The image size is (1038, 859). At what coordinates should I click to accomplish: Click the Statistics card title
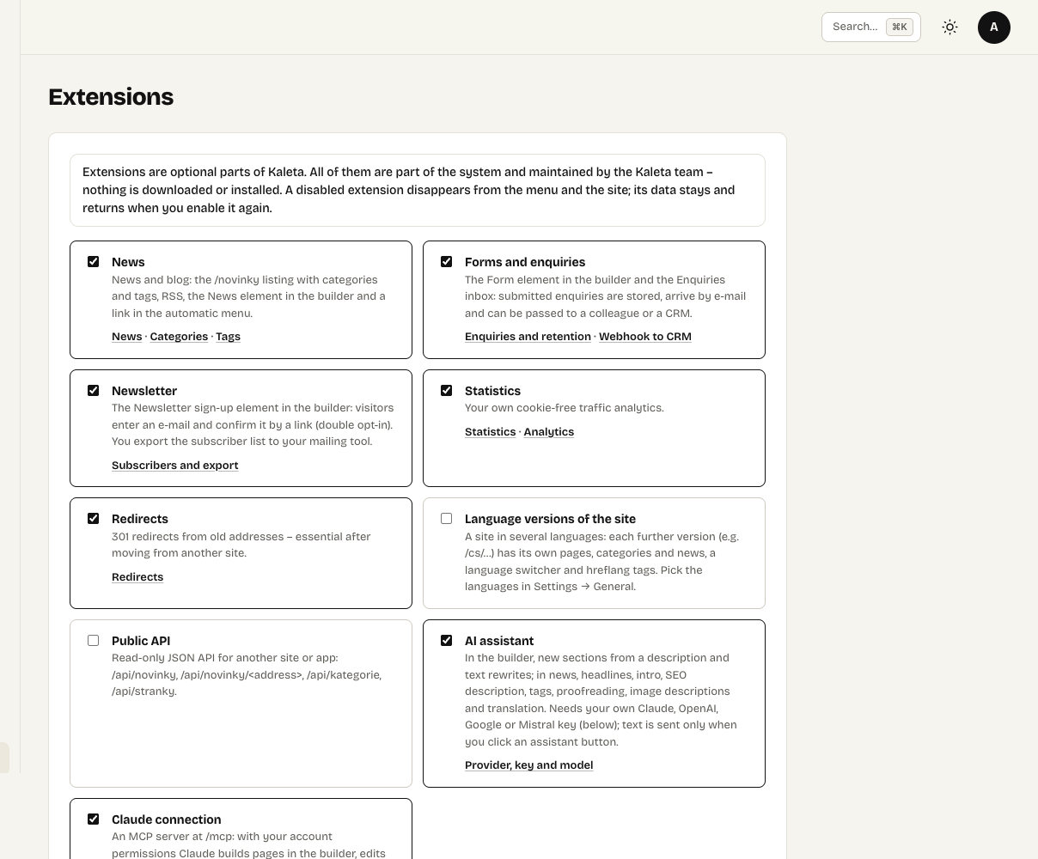pos(492,391)
